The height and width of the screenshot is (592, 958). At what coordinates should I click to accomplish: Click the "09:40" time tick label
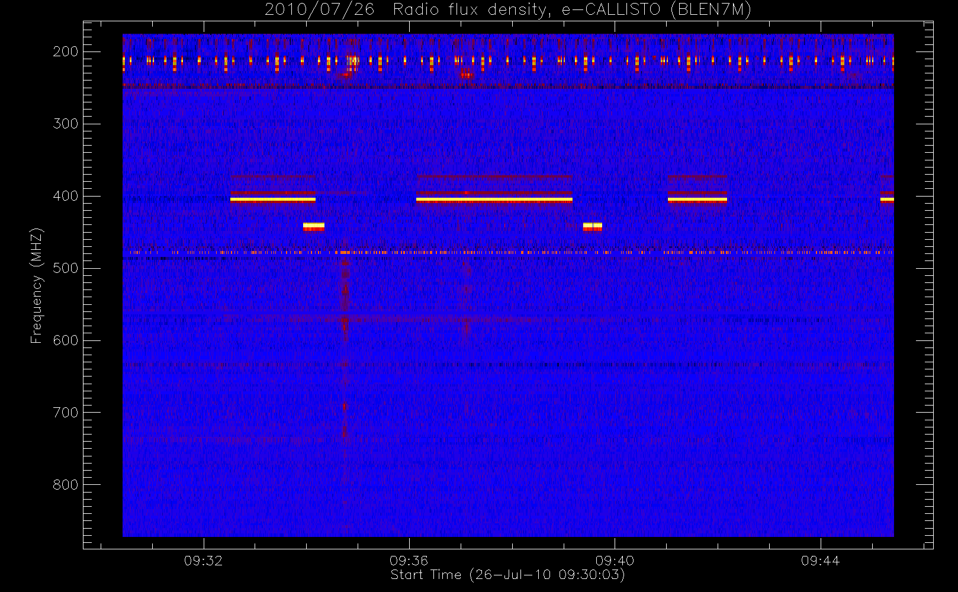click(615, 561)
